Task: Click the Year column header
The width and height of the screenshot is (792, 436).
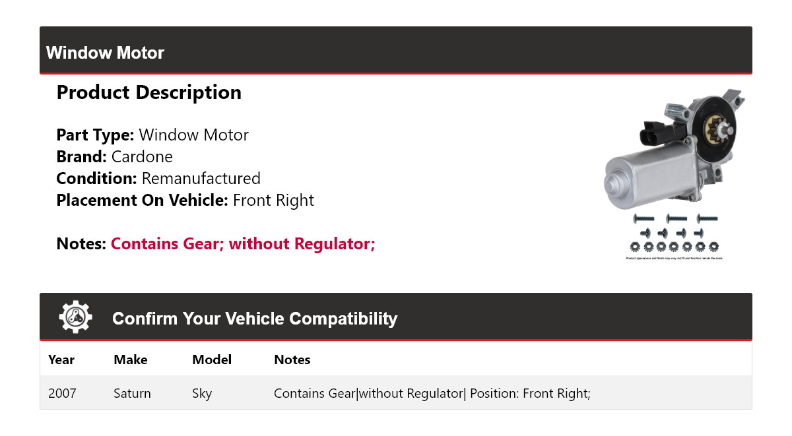Action: pos(61,359)
